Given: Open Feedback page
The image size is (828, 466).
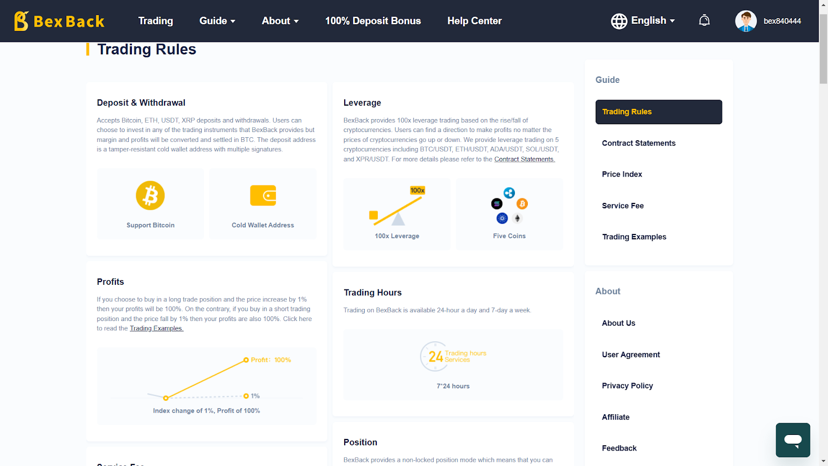Looking at the screenshot, I should pyautogui.click(x=619, y=448).
